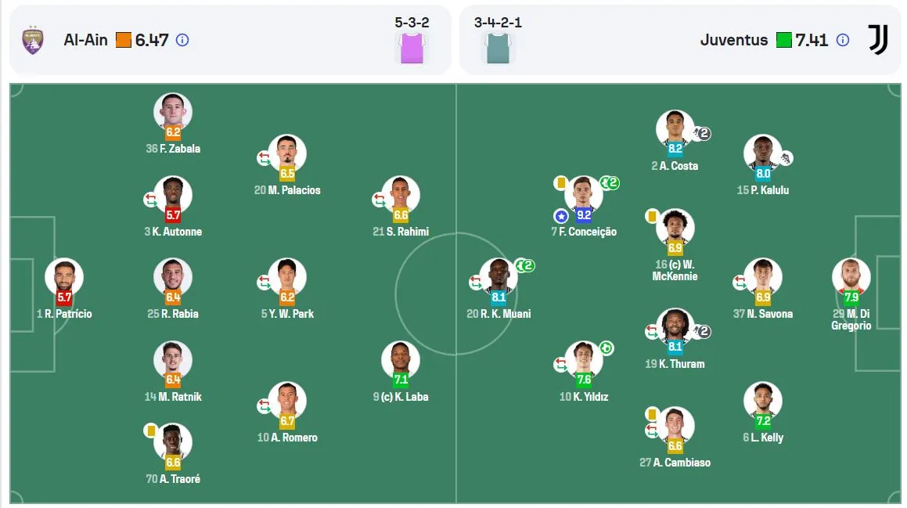Click the orange Al-Ain team rating square
907x508 pixels.
[123, 40]
